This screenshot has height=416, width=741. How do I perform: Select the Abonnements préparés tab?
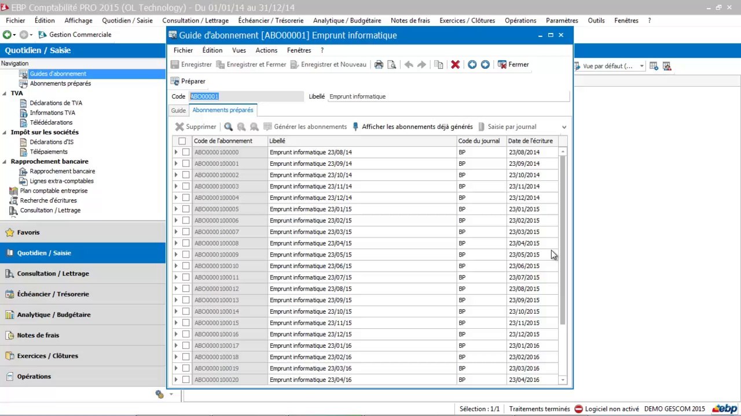(x=223, y=110)
